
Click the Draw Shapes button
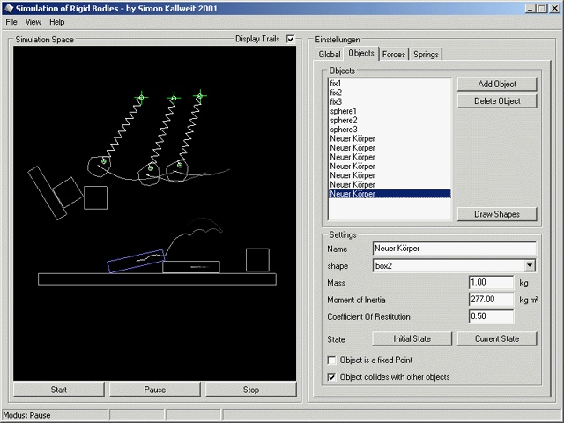tap(497, 214)
